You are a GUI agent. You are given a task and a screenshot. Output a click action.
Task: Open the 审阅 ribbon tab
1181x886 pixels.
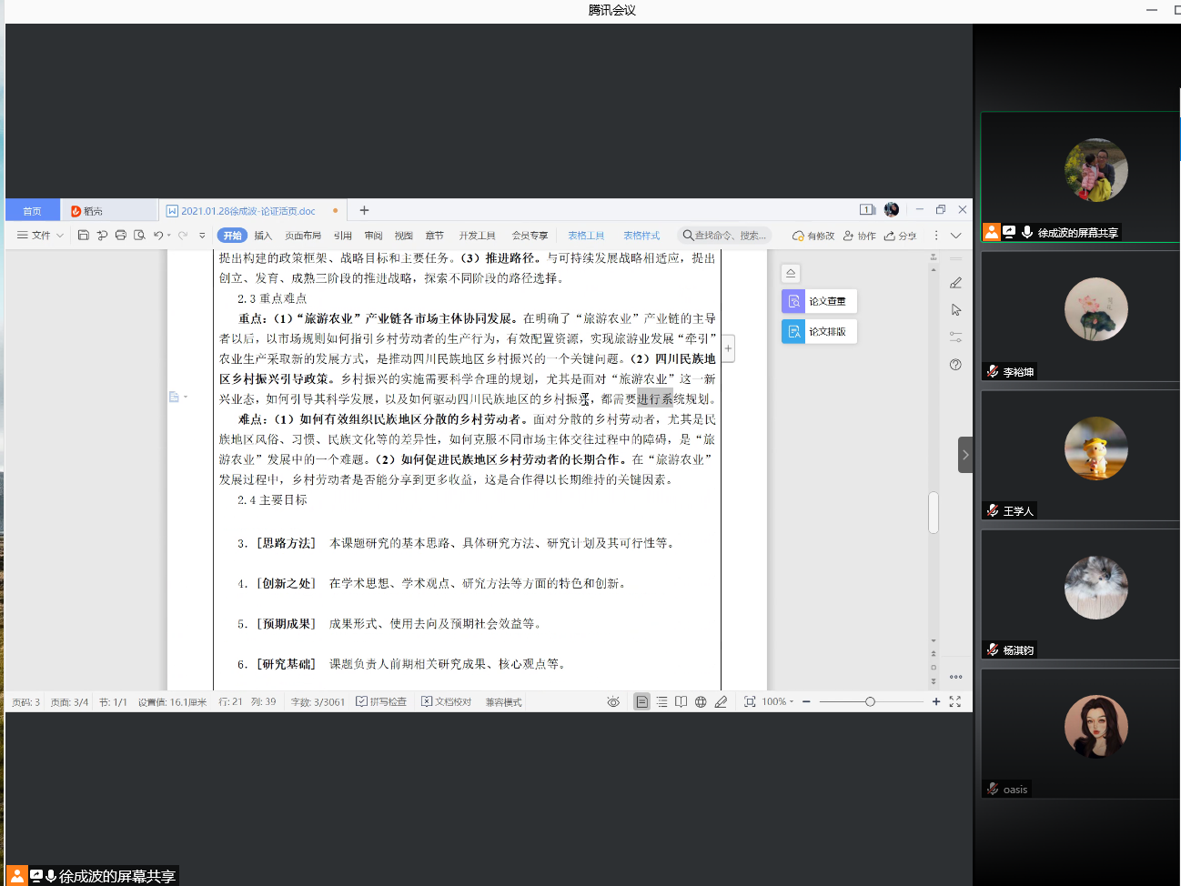[373, 236]
